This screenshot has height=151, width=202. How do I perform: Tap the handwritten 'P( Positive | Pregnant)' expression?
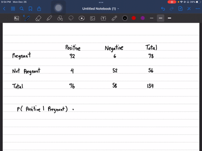43,109
